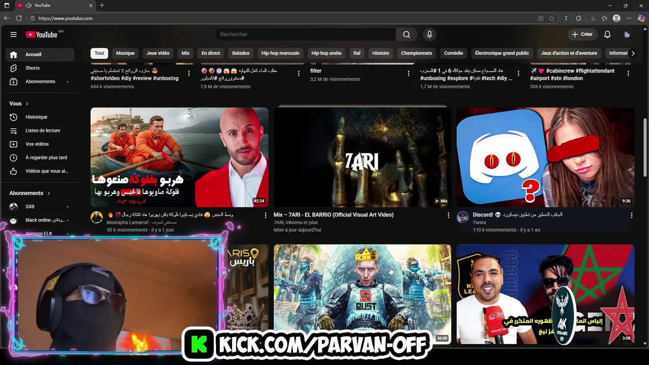
Task: Open Historique in the sidebar
Action: 40,117
